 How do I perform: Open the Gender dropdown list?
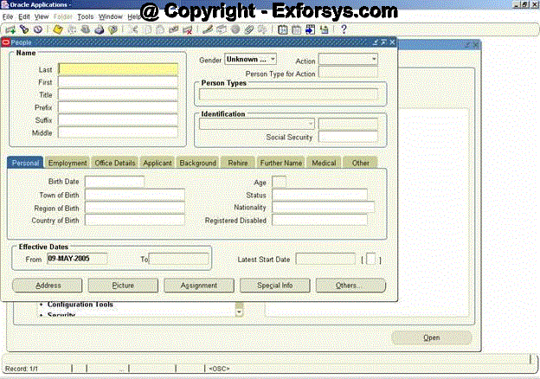tap(271, 60)
